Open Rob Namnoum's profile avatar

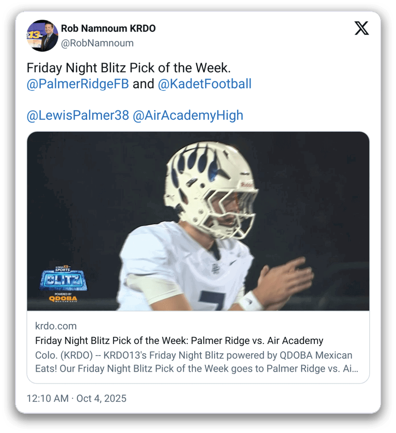click(42, 36)
